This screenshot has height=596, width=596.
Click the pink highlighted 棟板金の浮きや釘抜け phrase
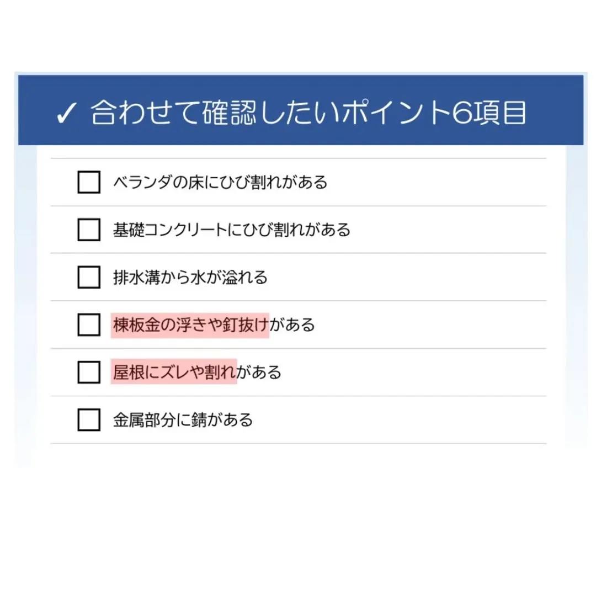190,325
